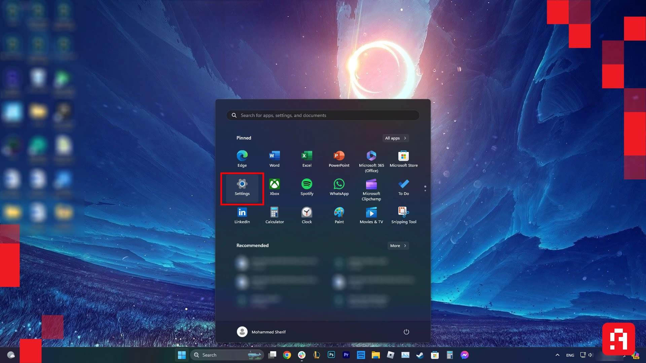Image resolution: width=646 pixels, height=363 pixels.
Task: Open the performance monitor taskbar icon
Action: [x=405, y=355]
